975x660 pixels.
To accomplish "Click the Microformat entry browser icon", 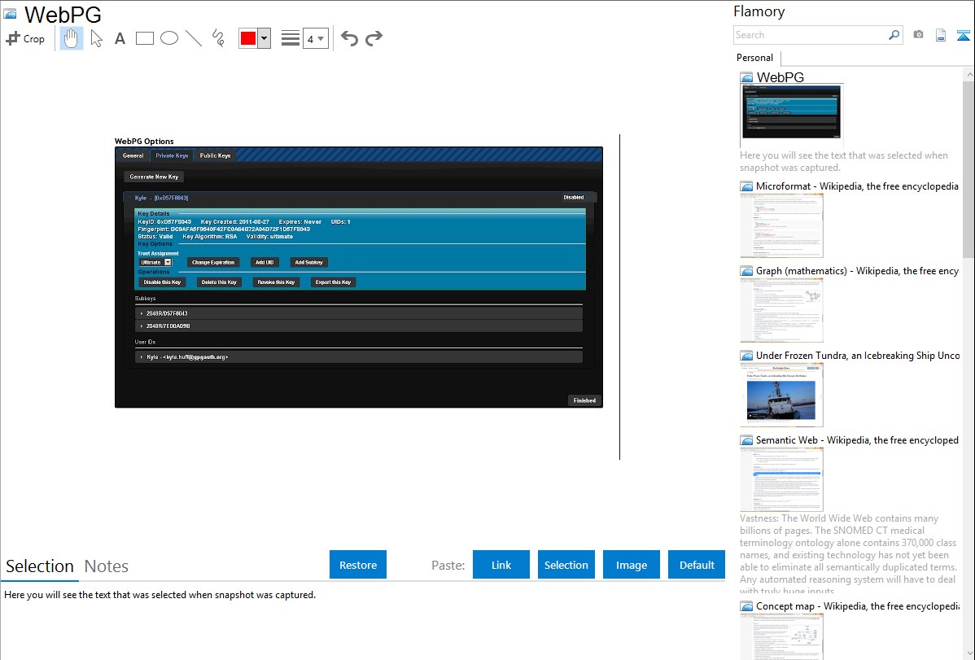I will pyautogui.click(x=746, y=186).
